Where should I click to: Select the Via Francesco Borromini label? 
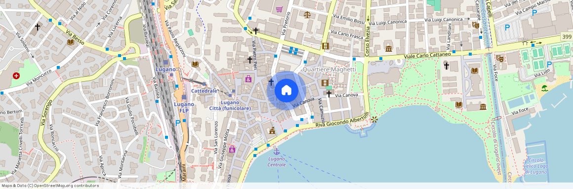click(x=105, y=103)
